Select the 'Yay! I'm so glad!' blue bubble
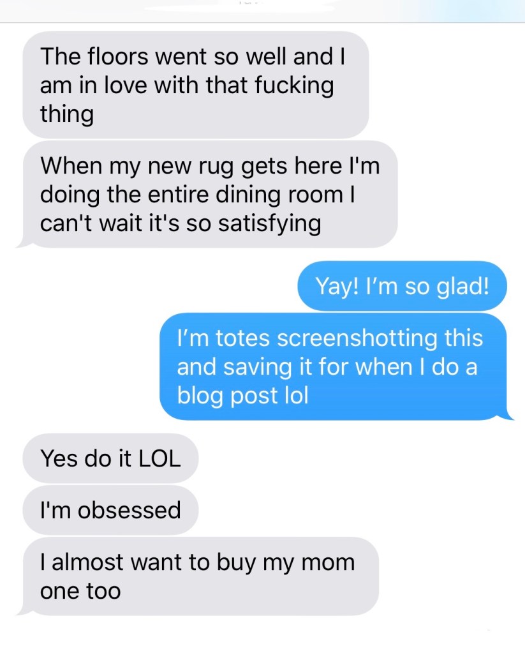The width and height of the screenshot is (525, 653). pos(402,286)
